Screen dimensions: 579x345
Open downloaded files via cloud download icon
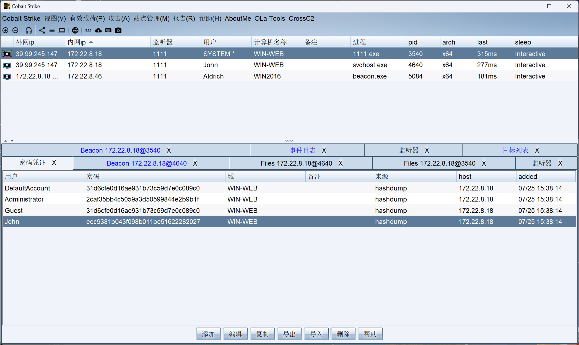tap(98, 30)
